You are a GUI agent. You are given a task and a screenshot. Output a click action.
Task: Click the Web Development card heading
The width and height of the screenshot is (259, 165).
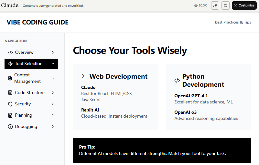(118, 76)
